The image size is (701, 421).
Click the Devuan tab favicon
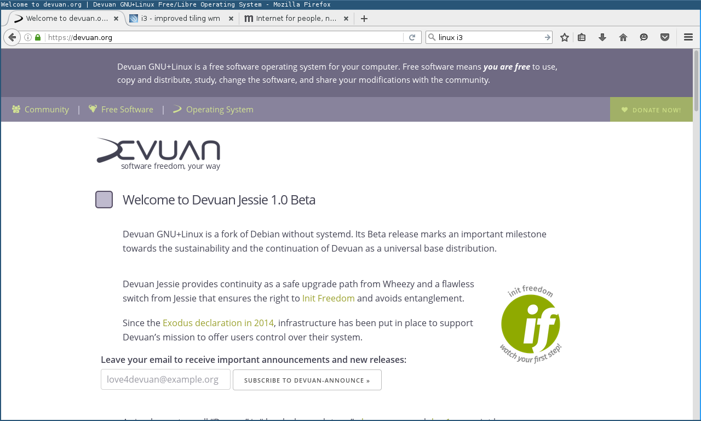[x=19, y=19]
